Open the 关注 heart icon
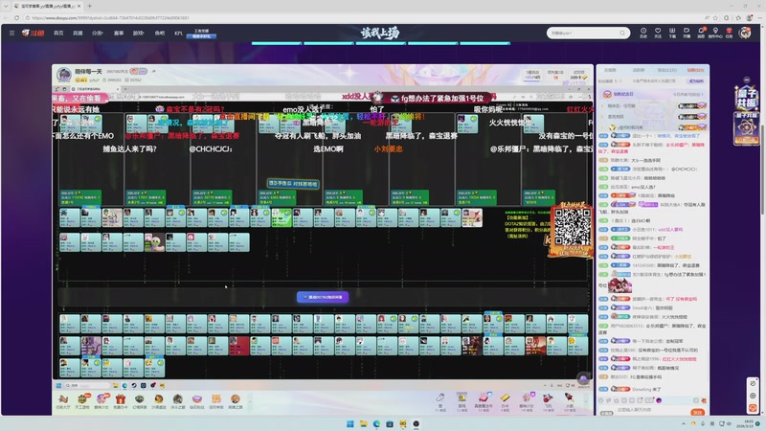The height and width of the screenshot is (431, 766). coord(658,33)
